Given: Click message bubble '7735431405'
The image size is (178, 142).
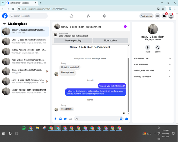Looking at the screenshot, I should click(x=67, y=109).
